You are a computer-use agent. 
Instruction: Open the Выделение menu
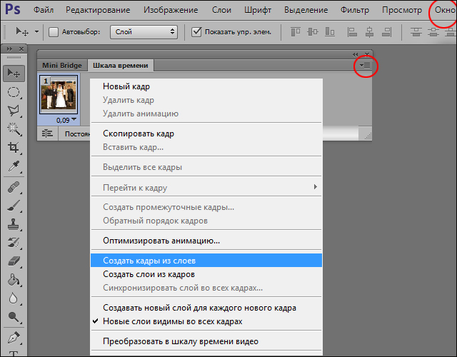[306, 10]
